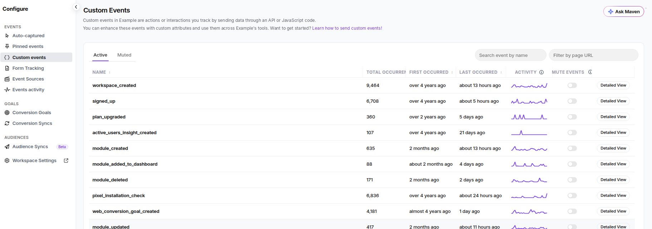Click the 9,464 total occurrences value

(x=373, y=86)
